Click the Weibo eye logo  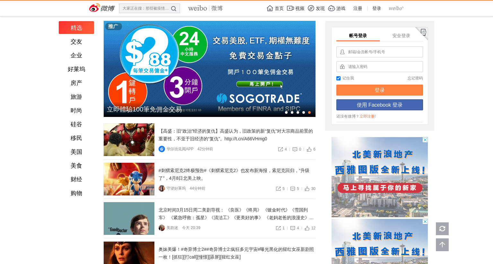(94, 8)
